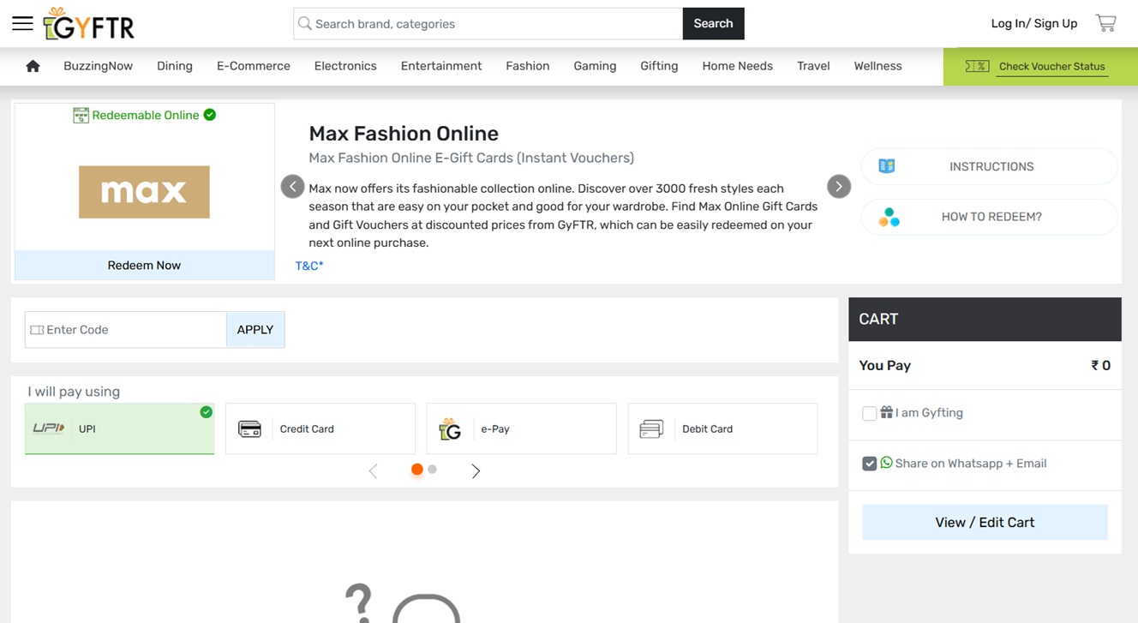
Task: Open the BuzzingNow menu
Action: click(98, 66)
